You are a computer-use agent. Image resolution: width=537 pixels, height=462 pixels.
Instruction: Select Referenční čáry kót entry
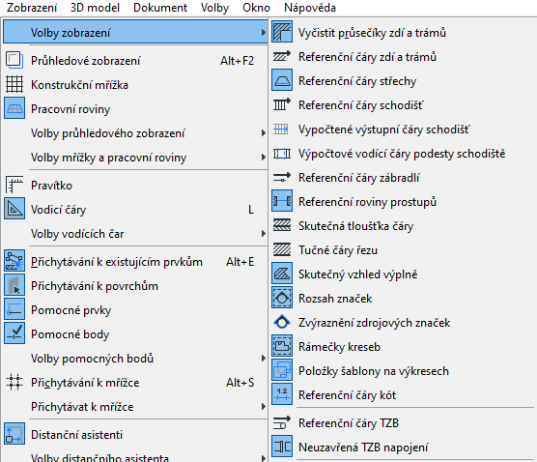403,394
